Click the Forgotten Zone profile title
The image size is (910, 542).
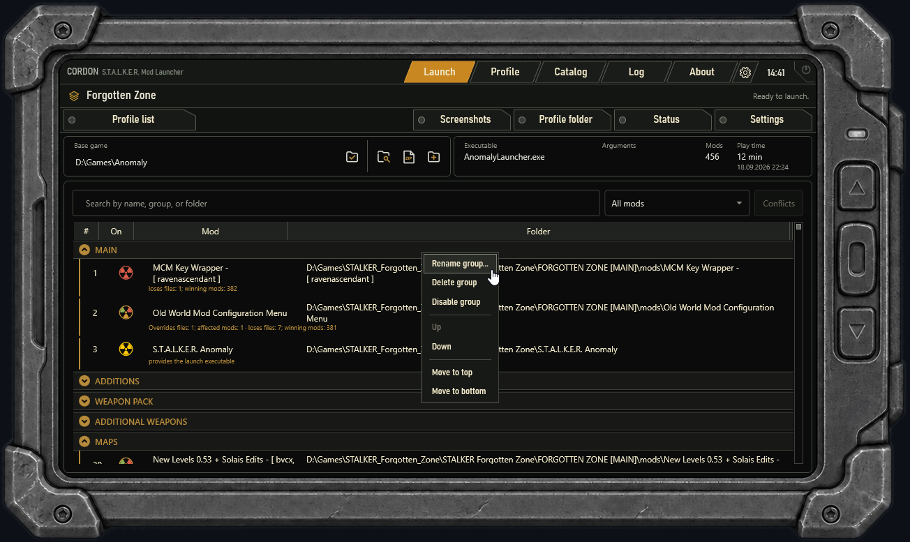coord(121,96)
